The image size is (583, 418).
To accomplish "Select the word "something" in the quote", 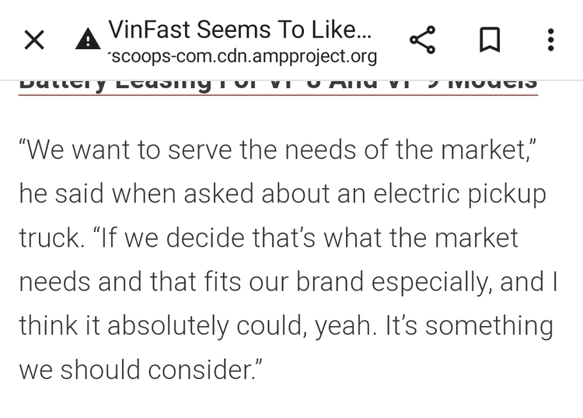I will click(x=489, y=327).
